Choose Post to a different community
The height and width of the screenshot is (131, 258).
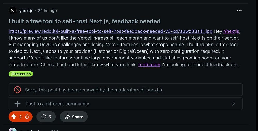(57, 104)
